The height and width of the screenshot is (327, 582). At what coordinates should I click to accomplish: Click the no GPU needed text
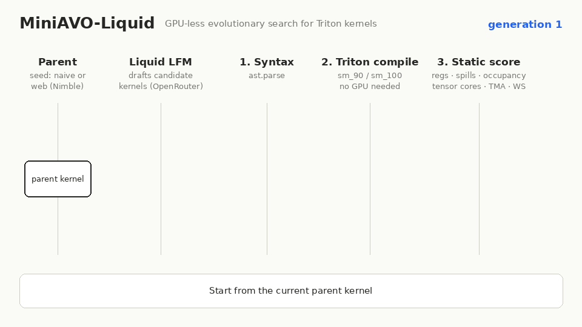pos(370,87)
